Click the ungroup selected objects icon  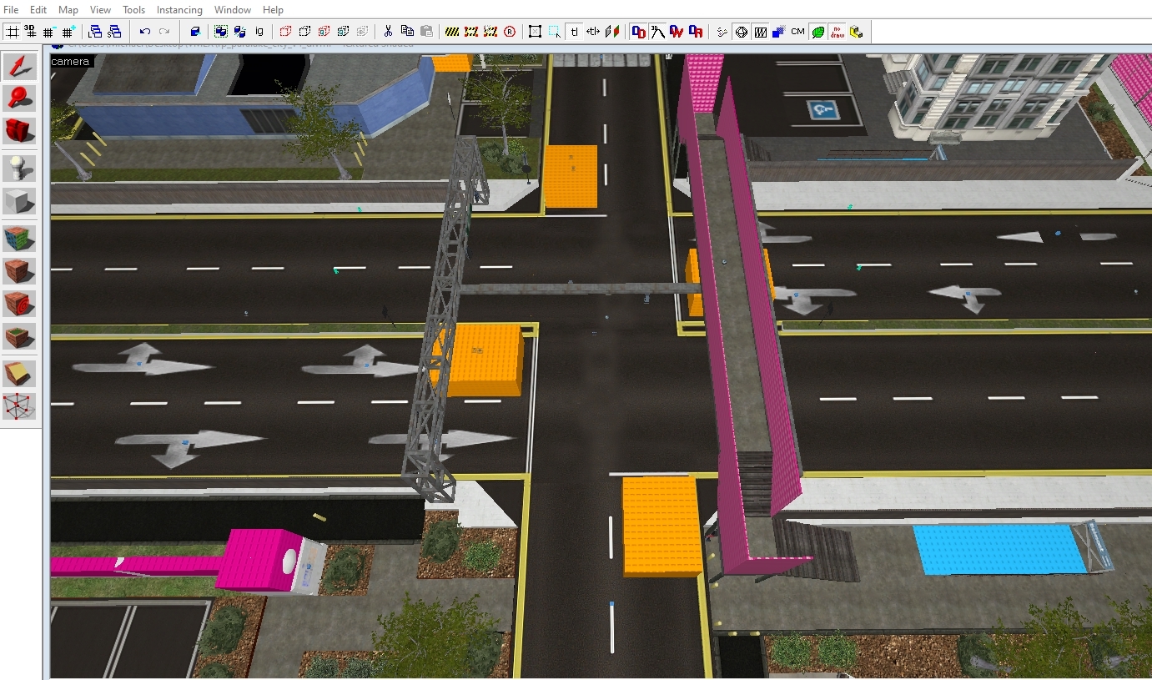pos(240,32)
